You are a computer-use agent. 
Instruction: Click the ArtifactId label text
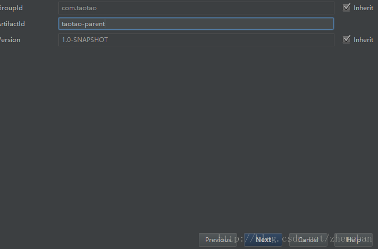click(12, 23)
